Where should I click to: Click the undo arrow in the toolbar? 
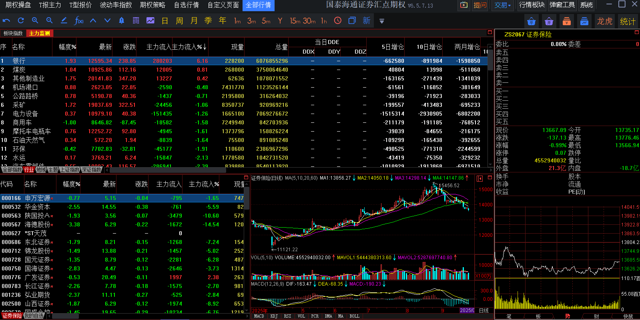click(6, 20)
